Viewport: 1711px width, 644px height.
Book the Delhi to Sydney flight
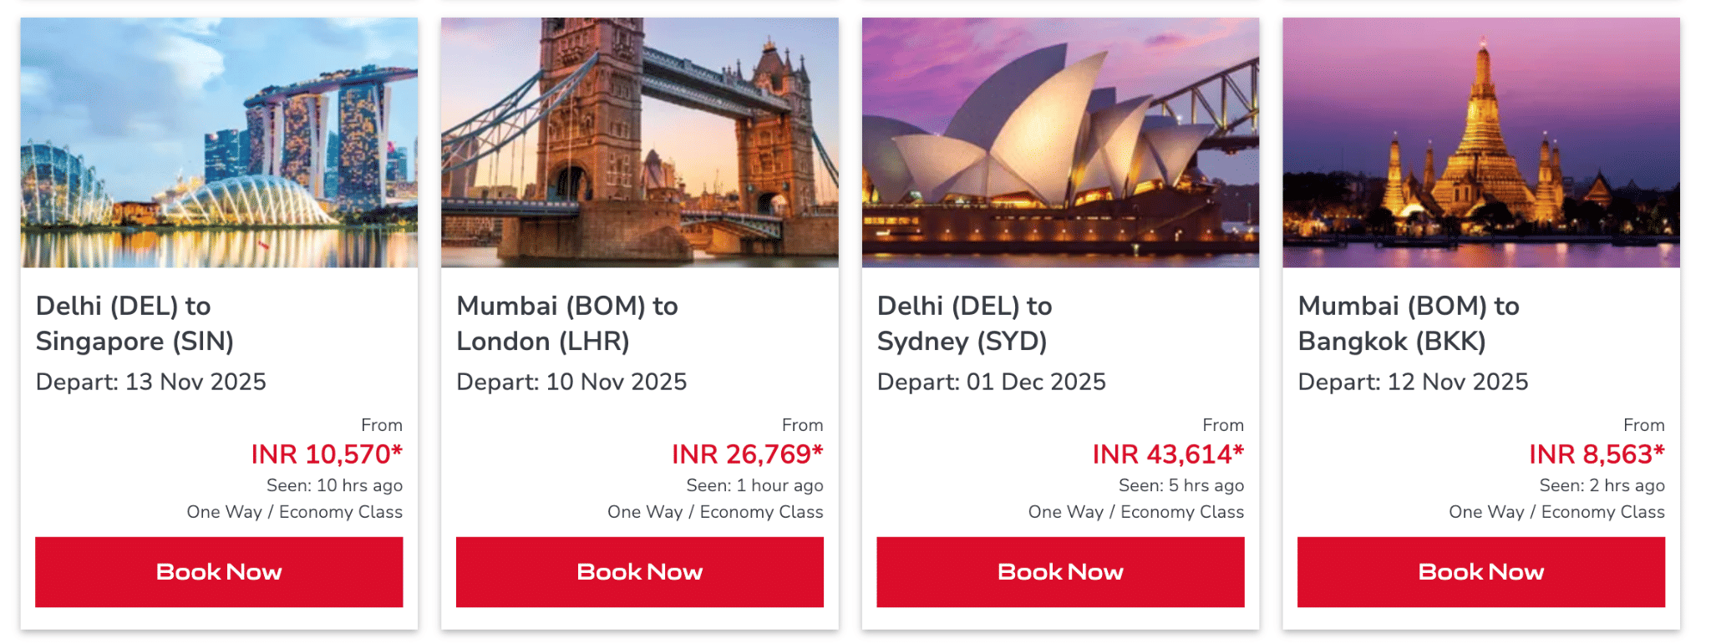point(1060,572)
